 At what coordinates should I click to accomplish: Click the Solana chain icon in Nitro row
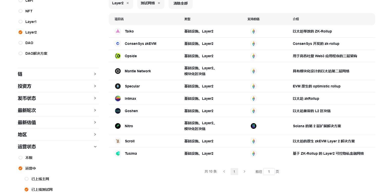254,126
